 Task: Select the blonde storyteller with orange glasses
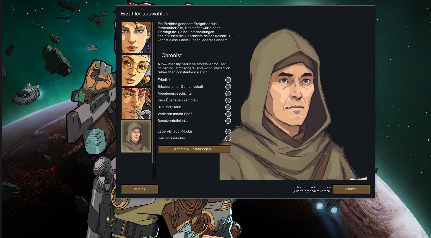click(136, 71)
